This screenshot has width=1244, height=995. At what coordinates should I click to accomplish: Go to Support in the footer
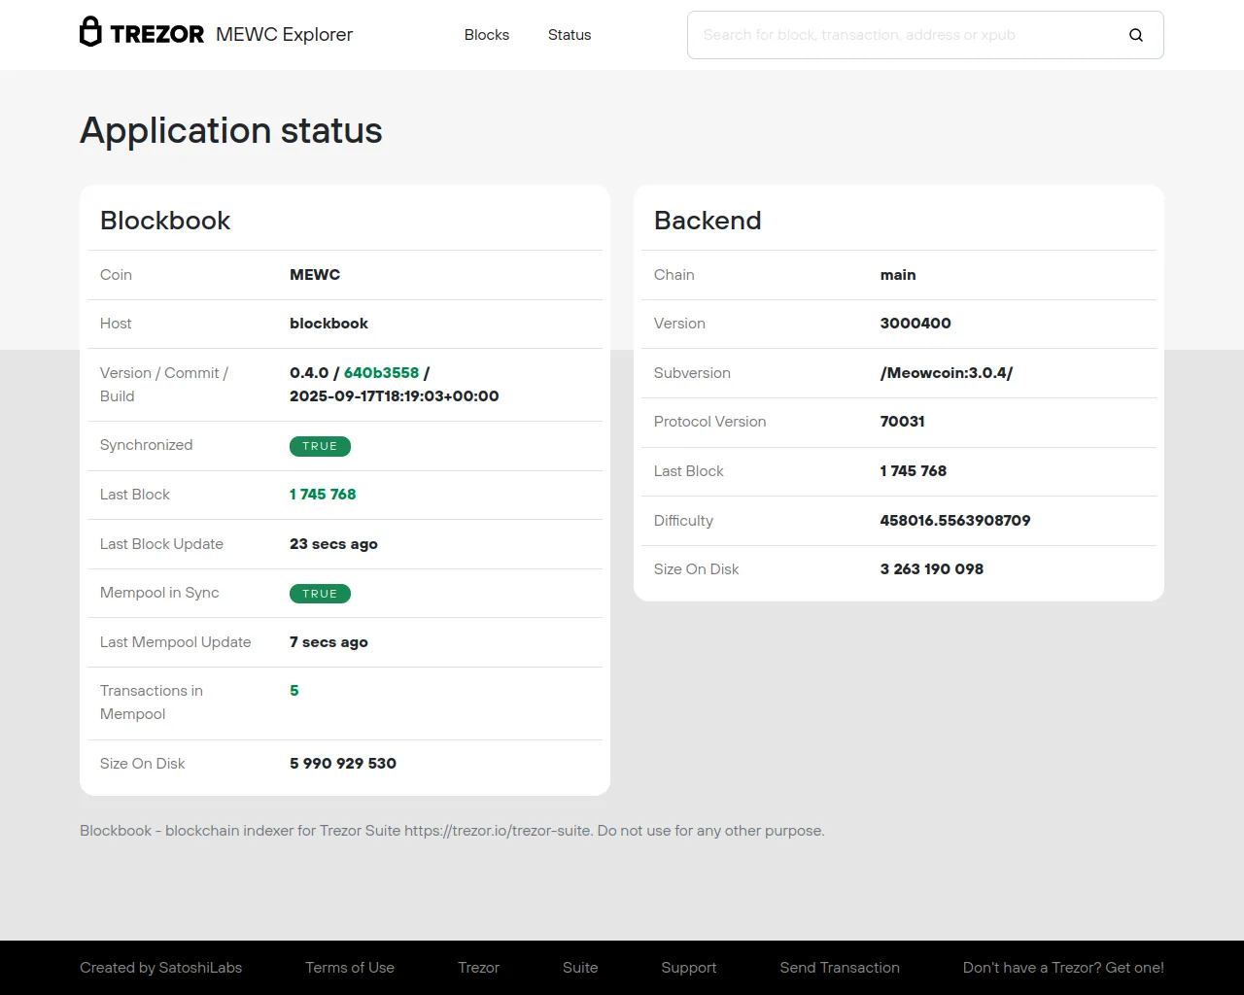click(689, 968)
